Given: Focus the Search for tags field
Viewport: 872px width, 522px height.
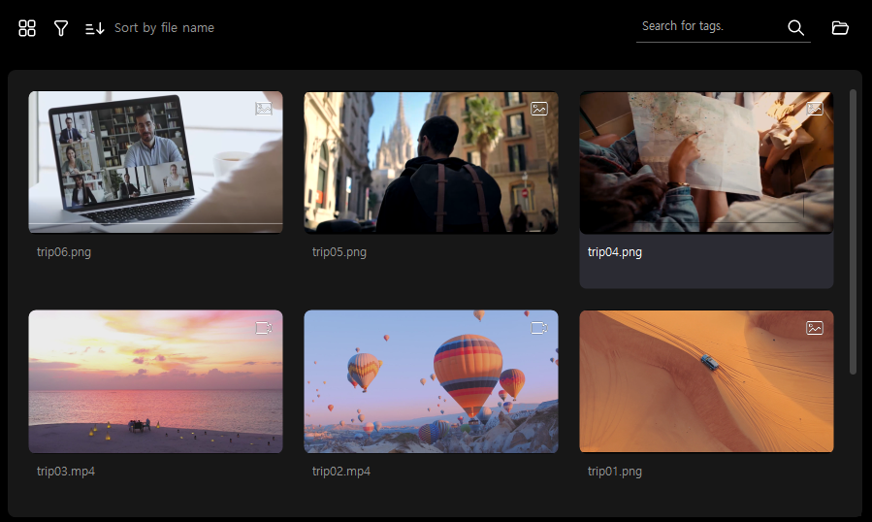Looking at the screenshot, I should pos(708,26).
